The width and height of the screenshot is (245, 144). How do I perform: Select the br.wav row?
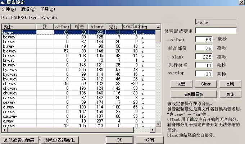[x=79, y=60]
